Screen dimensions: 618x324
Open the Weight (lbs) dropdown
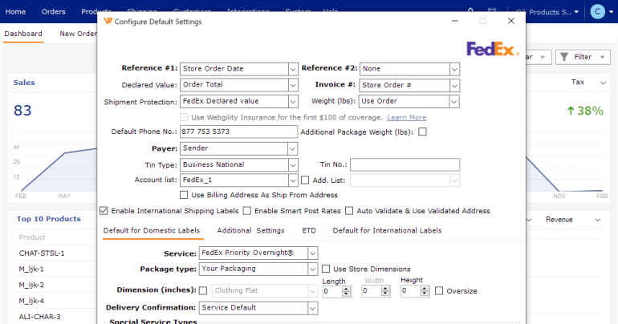[x=454, y=102]
